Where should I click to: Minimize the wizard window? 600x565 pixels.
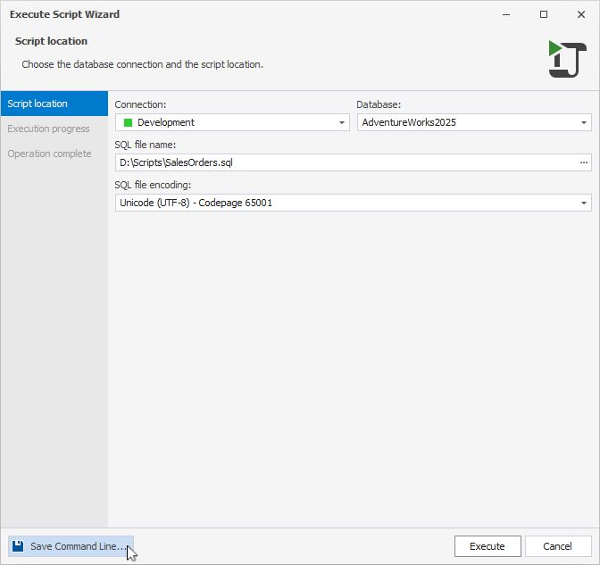(506, 14)
